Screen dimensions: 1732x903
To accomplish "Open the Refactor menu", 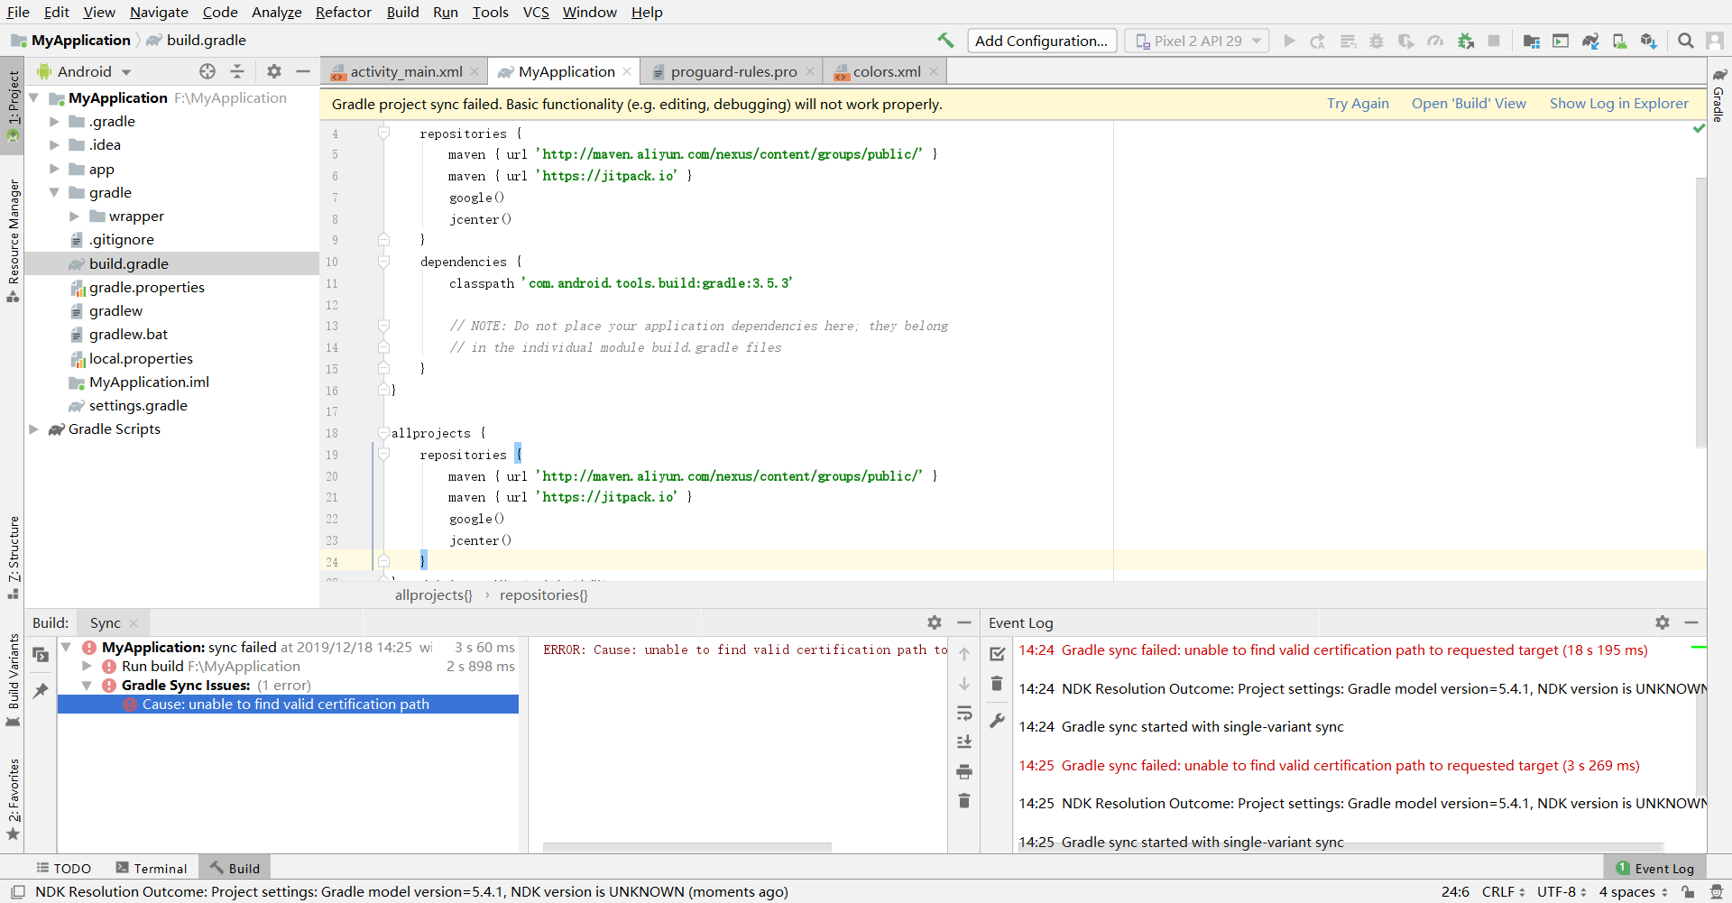I will pos(343,12).
